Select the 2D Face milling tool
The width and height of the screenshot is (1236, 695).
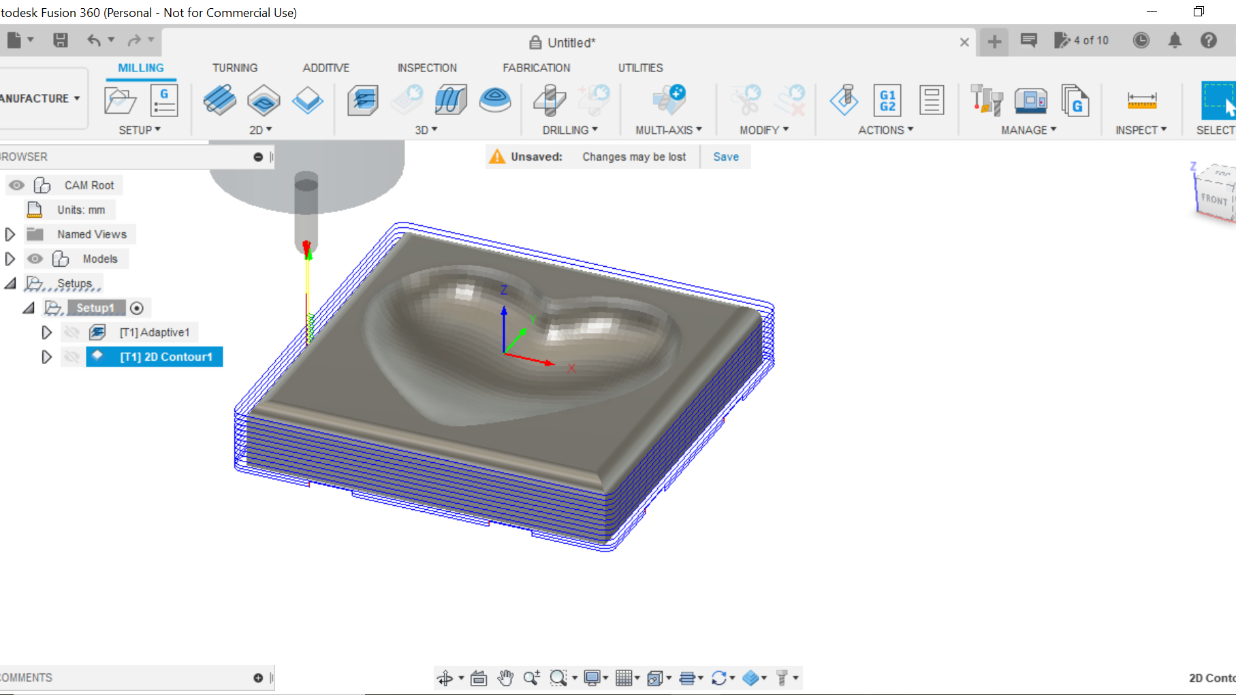(x=308, y=100)
